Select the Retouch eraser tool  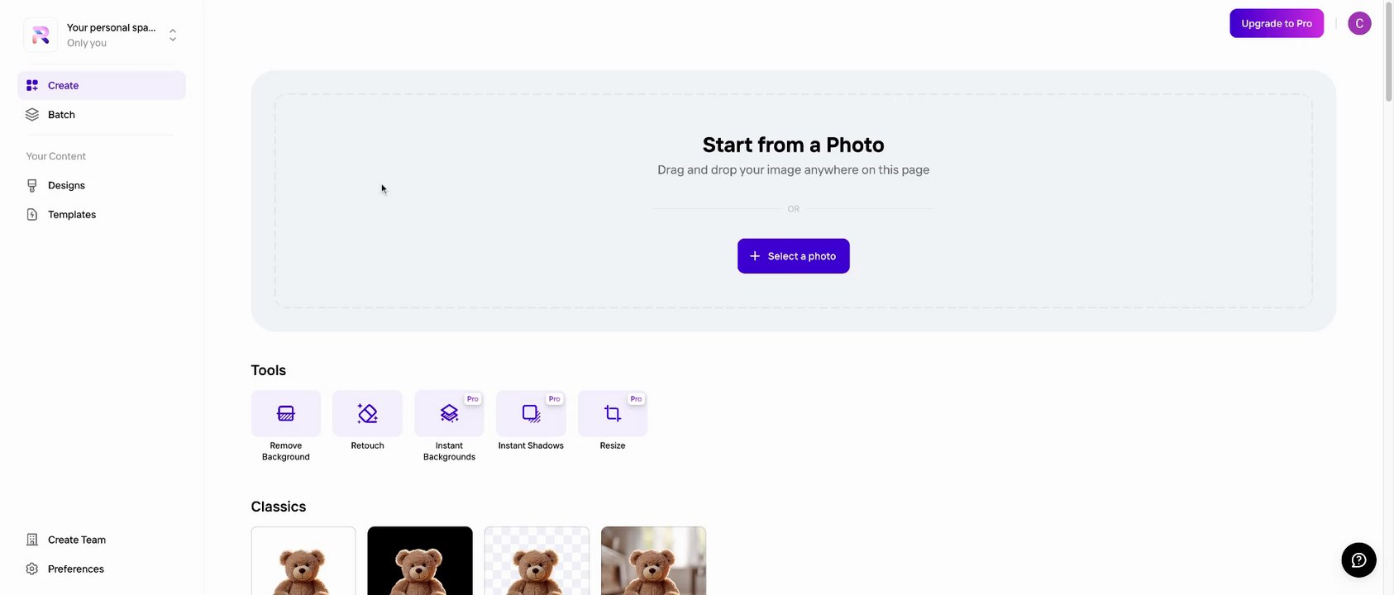(x=367, y=413)
